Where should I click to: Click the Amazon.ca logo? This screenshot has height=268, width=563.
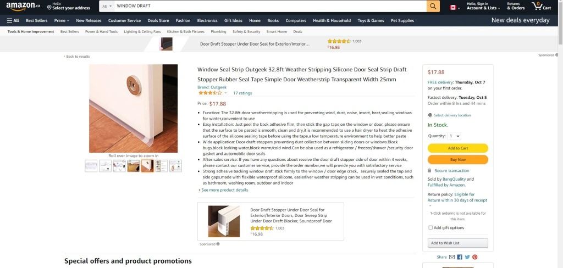point(23,6)
